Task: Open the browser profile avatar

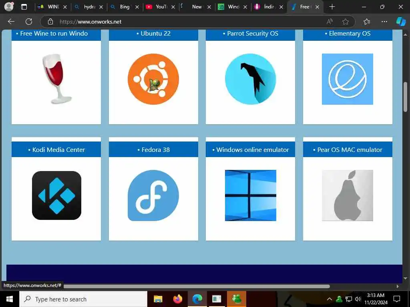Action: coord(9,7)
